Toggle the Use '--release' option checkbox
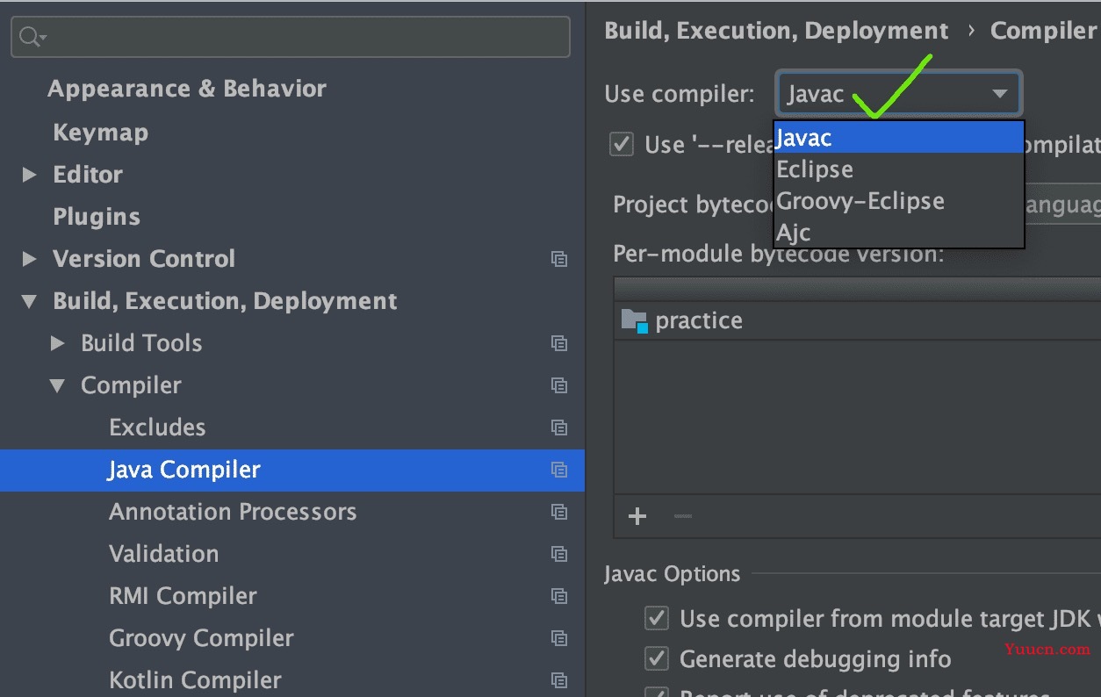 (622, 144)
